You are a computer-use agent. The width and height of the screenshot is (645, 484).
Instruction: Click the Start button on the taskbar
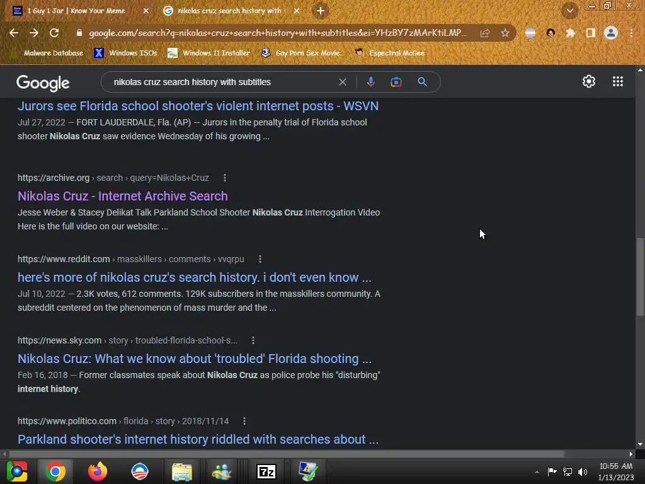coord(16,471)
